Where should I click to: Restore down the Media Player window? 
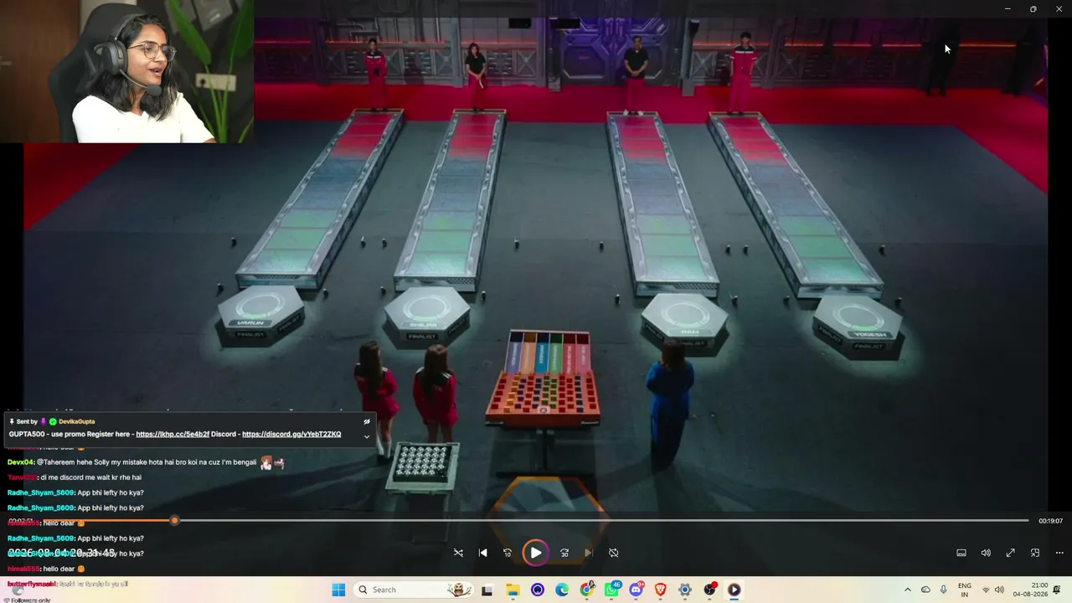pos(1033,9)
